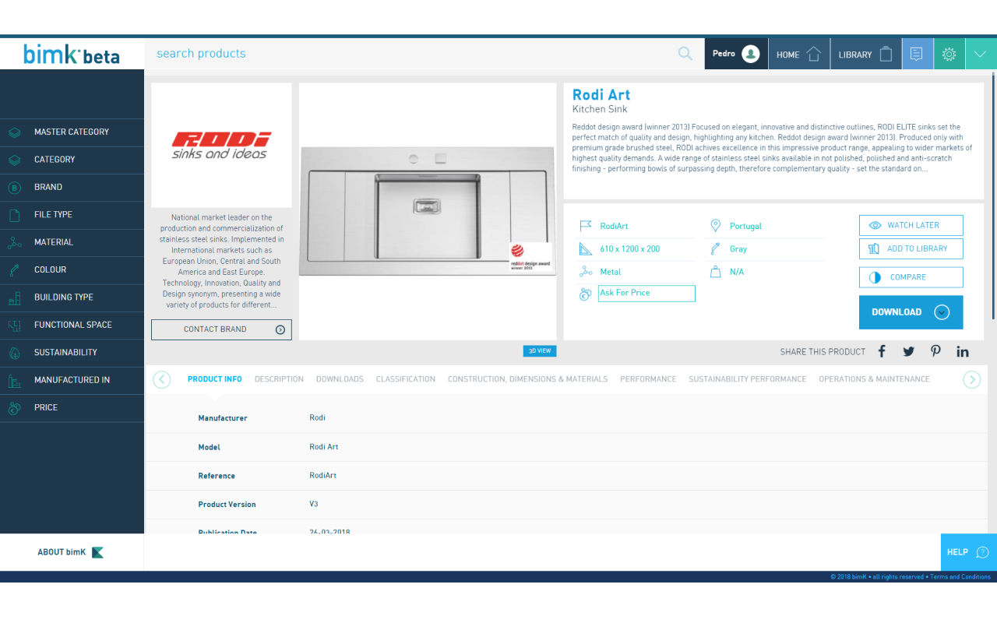Switch to Downloads tab

pos(340,379)
